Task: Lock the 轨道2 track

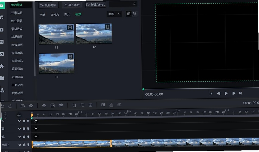Action: pos(24,145)
